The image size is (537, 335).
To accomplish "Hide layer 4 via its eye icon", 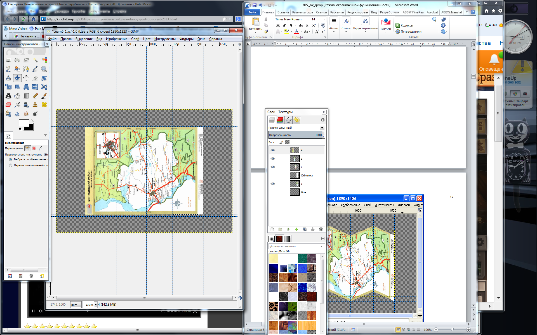I will pyautogui.click(x=273, y=150).
